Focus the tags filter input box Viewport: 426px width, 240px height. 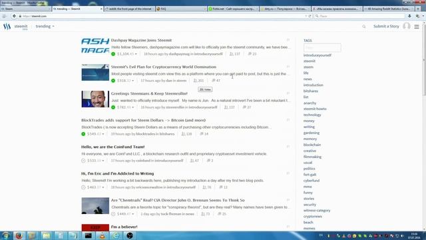322,47
